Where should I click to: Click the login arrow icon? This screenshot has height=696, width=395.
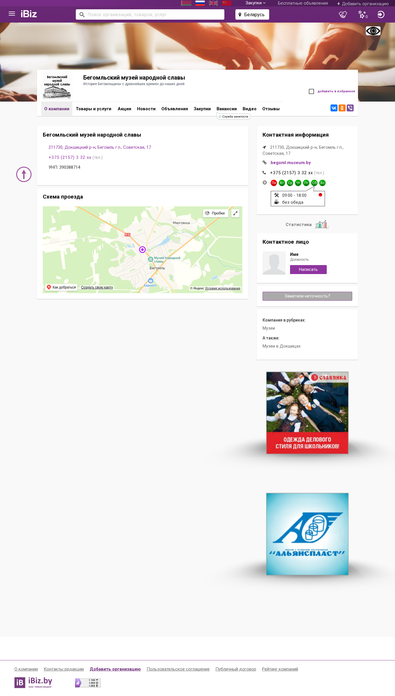[381, 14]
